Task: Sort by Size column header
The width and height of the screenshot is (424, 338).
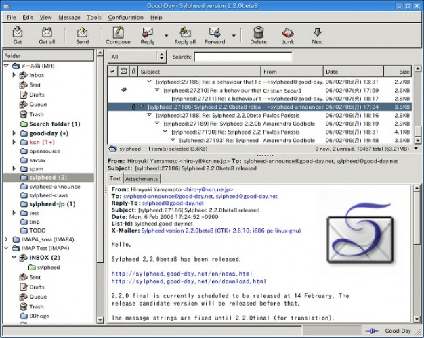Action: [398, 71]
